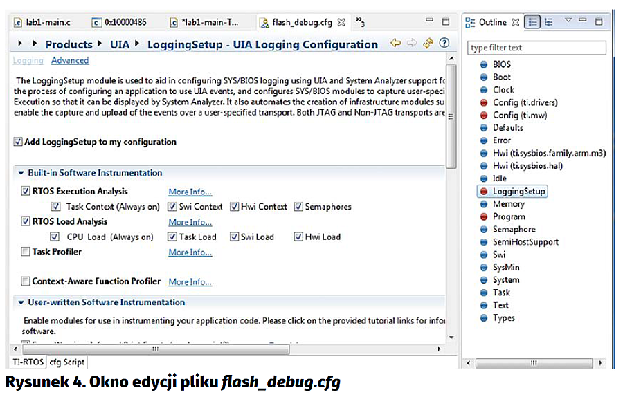Image resolution: width=623 pixels, height=397 pixels.
Task: Click the refresh arrows icon
Action: pos(428,44)
